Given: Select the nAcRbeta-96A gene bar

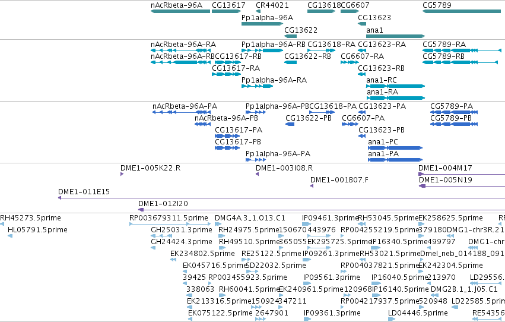Looking at the screenshot, I should coord(180,11).
